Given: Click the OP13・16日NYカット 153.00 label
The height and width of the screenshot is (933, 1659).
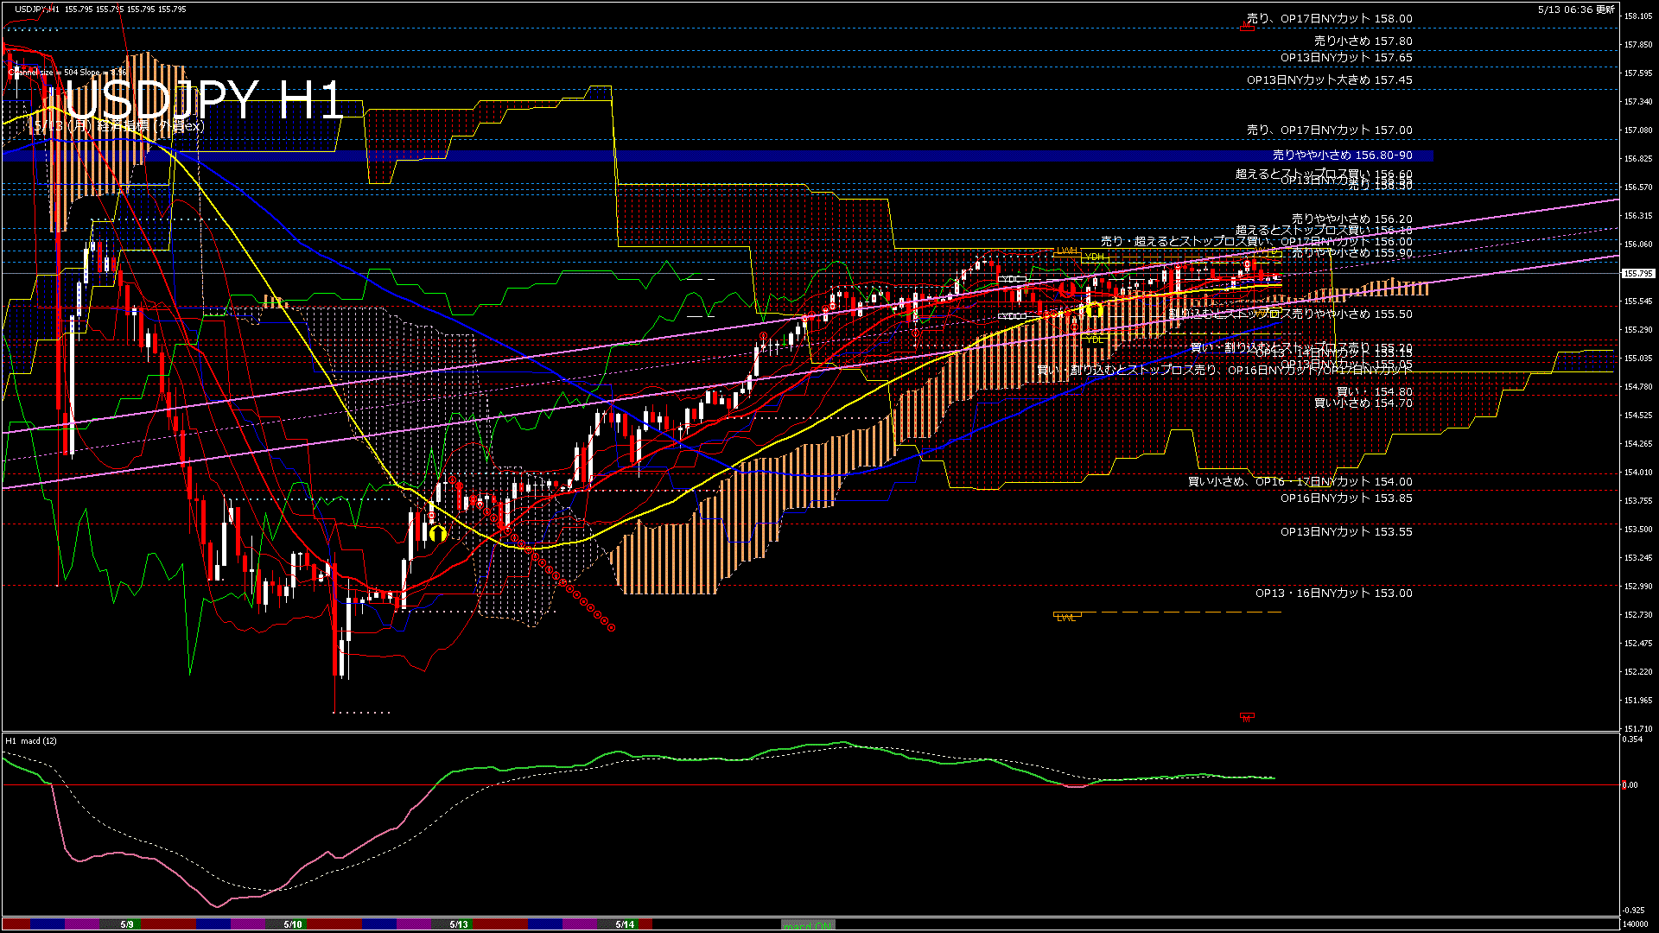Looking at the screenshot, I should [x=1333, y=593].
